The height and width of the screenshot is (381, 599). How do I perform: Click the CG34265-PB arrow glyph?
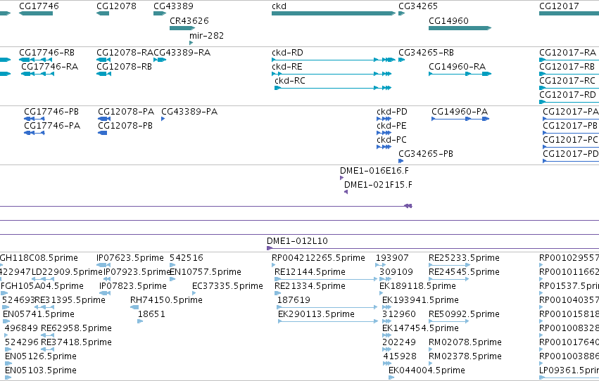coord(401,161)
